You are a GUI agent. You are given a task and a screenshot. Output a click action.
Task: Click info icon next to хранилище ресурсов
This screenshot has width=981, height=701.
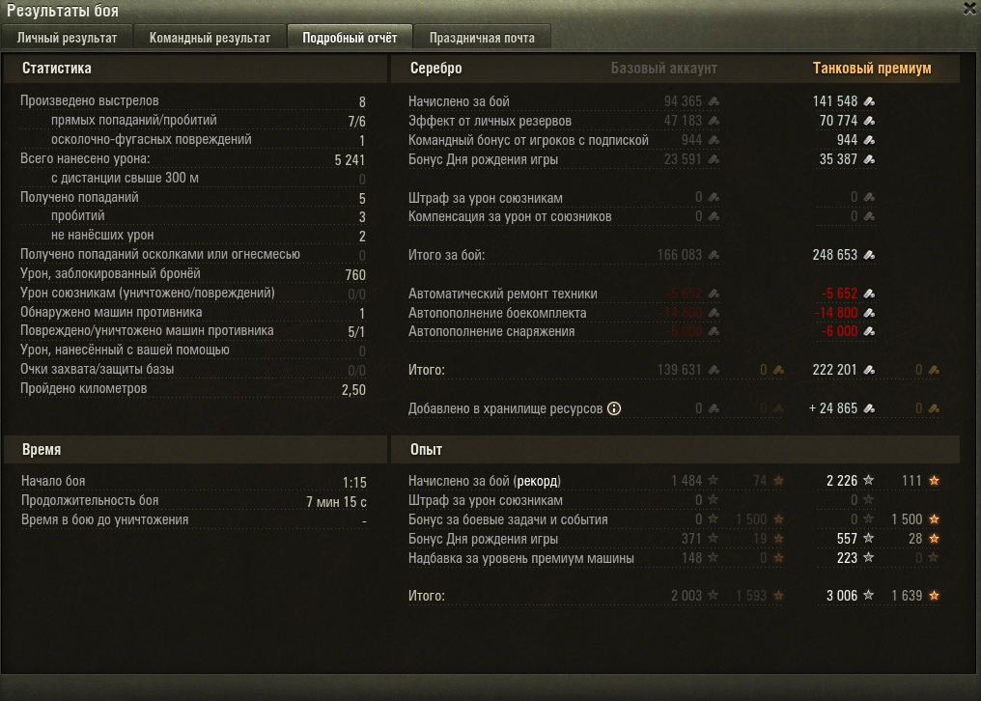(614, 408)
